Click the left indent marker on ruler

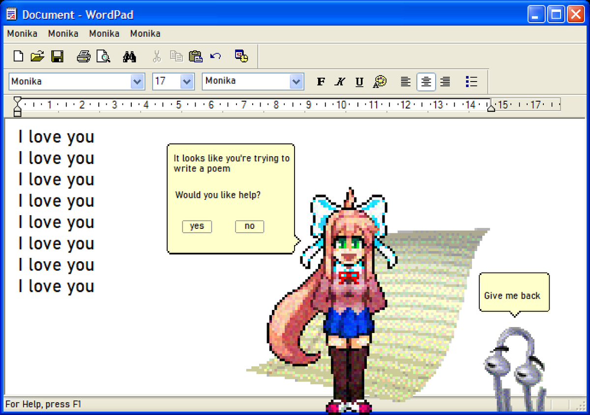click(17, 106)
